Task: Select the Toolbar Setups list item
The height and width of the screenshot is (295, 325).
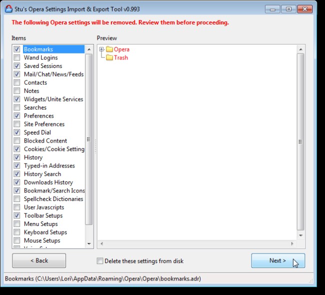Action: [x=43, y=215]
